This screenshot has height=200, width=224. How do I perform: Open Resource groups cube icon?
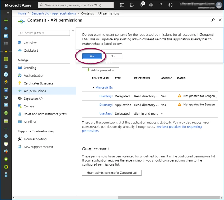tap(6, 67)
